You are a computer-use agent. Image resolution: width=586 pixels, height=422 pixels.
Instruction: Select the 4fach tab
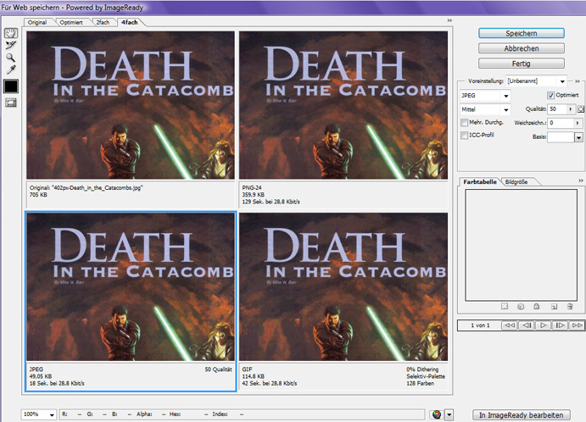(x=129, y=22)
